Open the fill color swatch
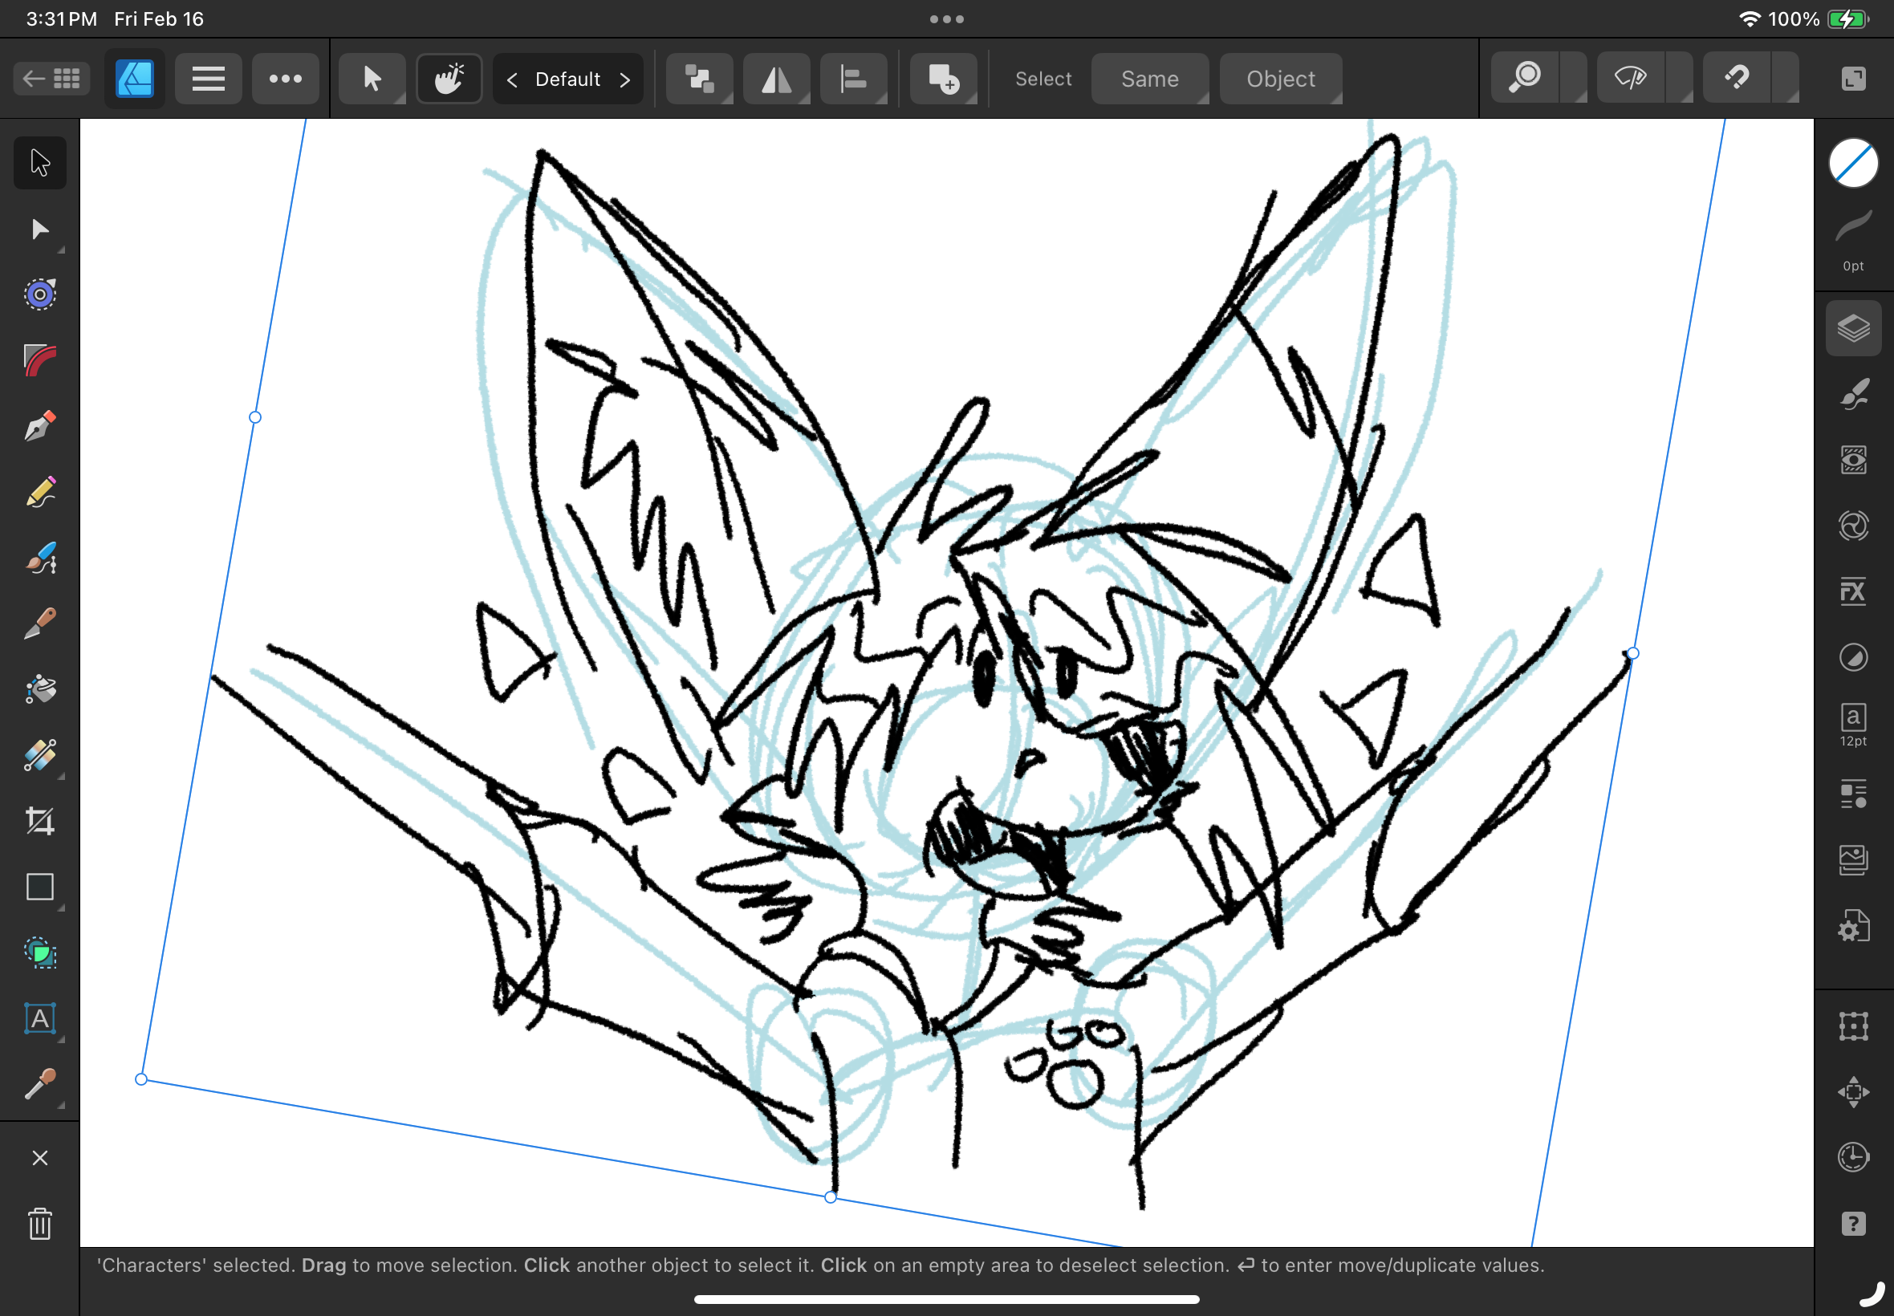 pyautogui.click(x=1853, y=162)
